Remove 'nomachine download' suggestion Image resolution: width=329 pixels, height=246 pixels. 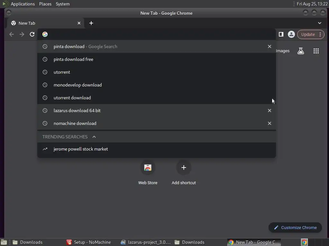tap(270, 123)
